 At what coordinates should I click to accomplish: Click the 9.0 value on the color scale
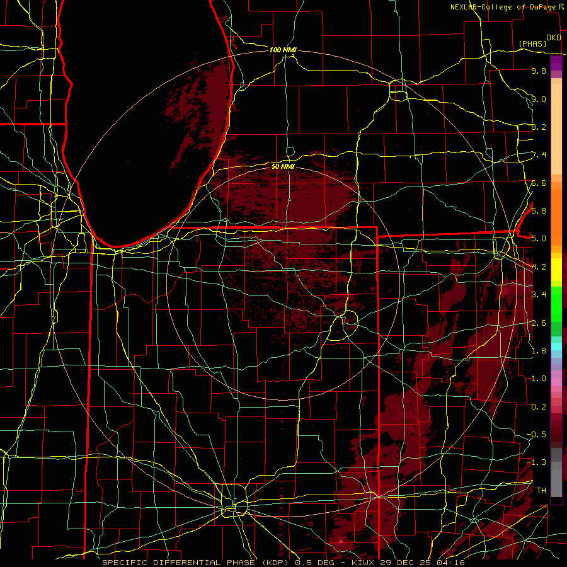pyautogui.click(x=539, y=99)
